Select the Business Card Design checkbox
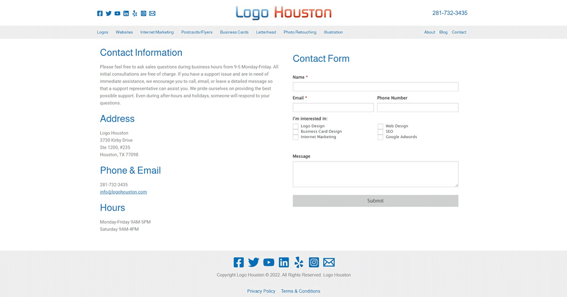567x297 pixels. (296, 132)
